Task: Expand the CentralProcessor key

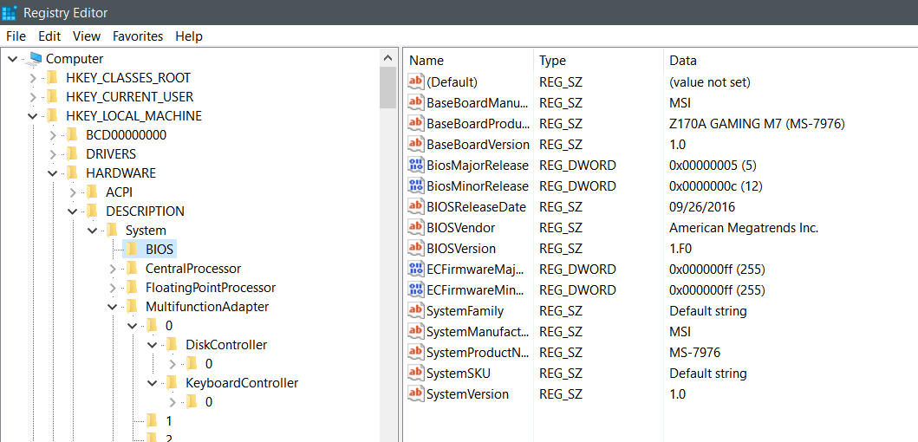Action: point(113,269)
